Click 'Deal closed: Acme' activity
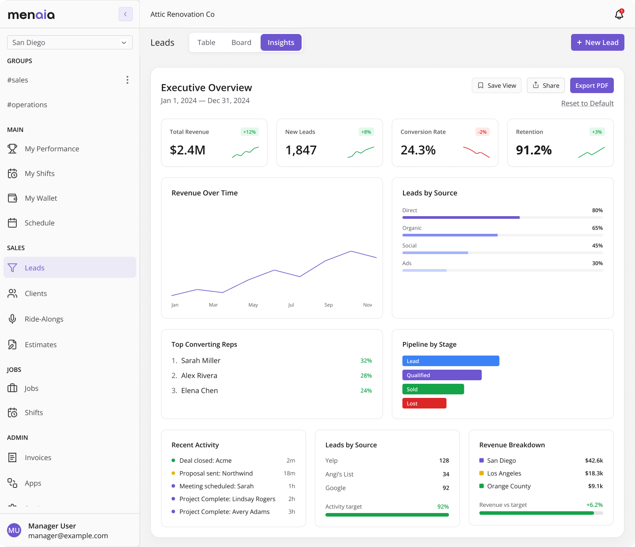 (233, 460)
